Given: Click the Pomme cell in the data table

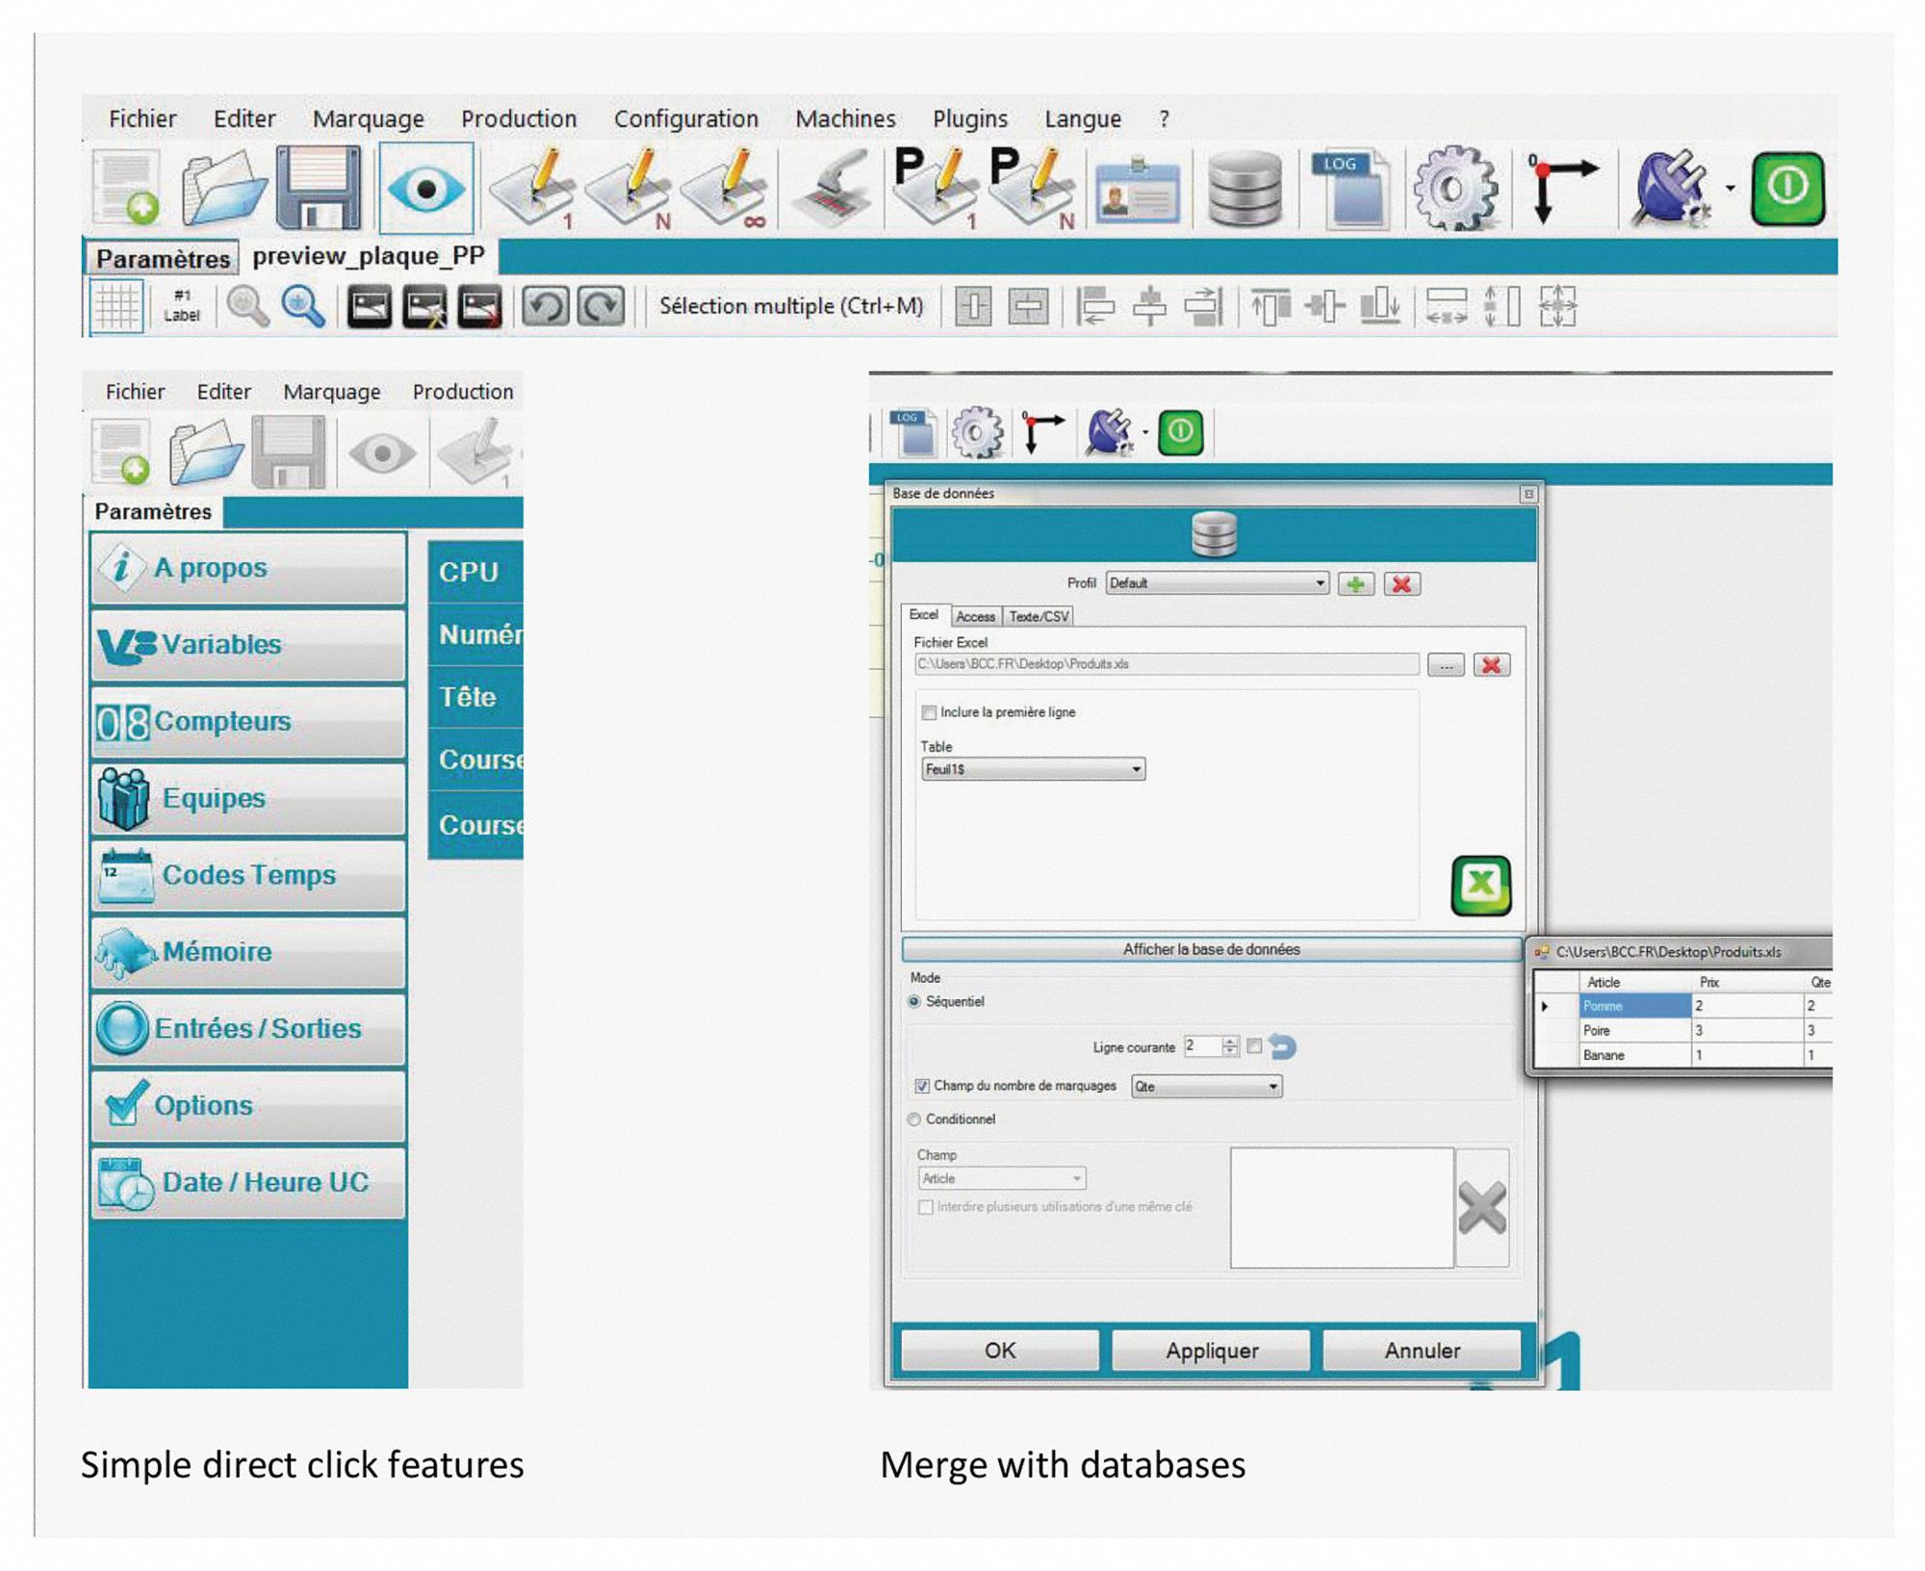Looking at the screenshot, I should pos(1633,1006).
